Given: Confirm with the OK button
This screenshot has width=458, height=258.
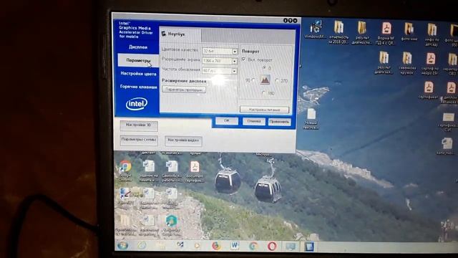Looking at the screenshot, I should [227, 121].
